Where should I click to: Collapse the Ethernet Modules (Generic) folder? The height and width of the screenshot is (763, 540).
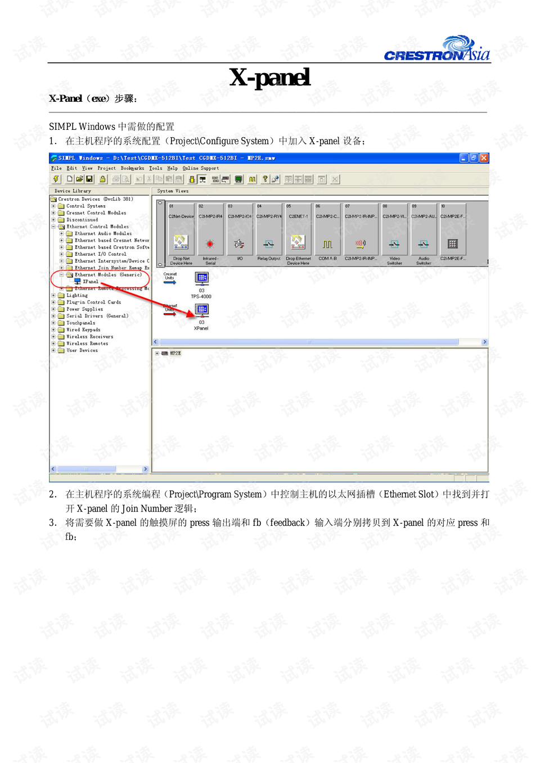(x=62, y=274)
